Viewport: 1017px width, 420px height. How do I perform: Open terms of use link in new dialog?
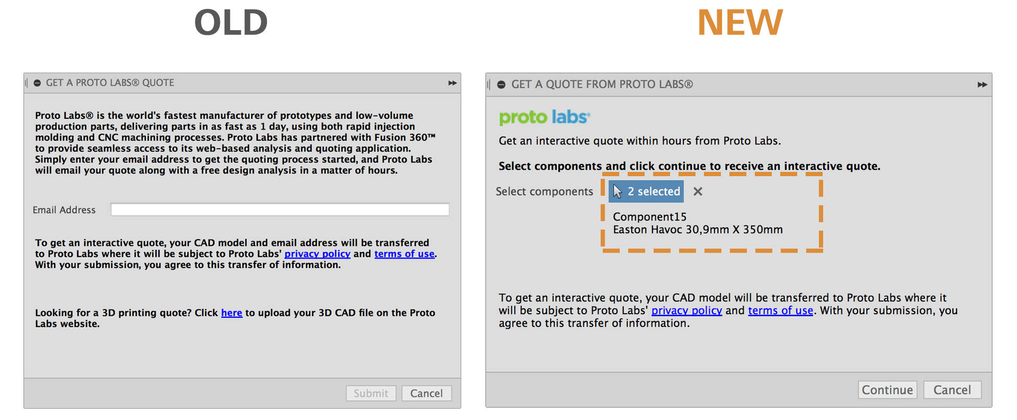pyautogui.click(x=780, y=311)
